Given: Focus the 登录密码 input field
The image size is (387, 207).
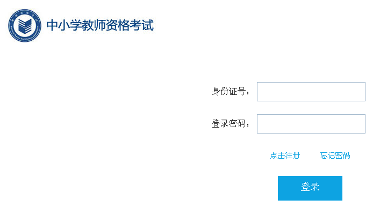Looking at the screenshot, I should pos(311,124).
